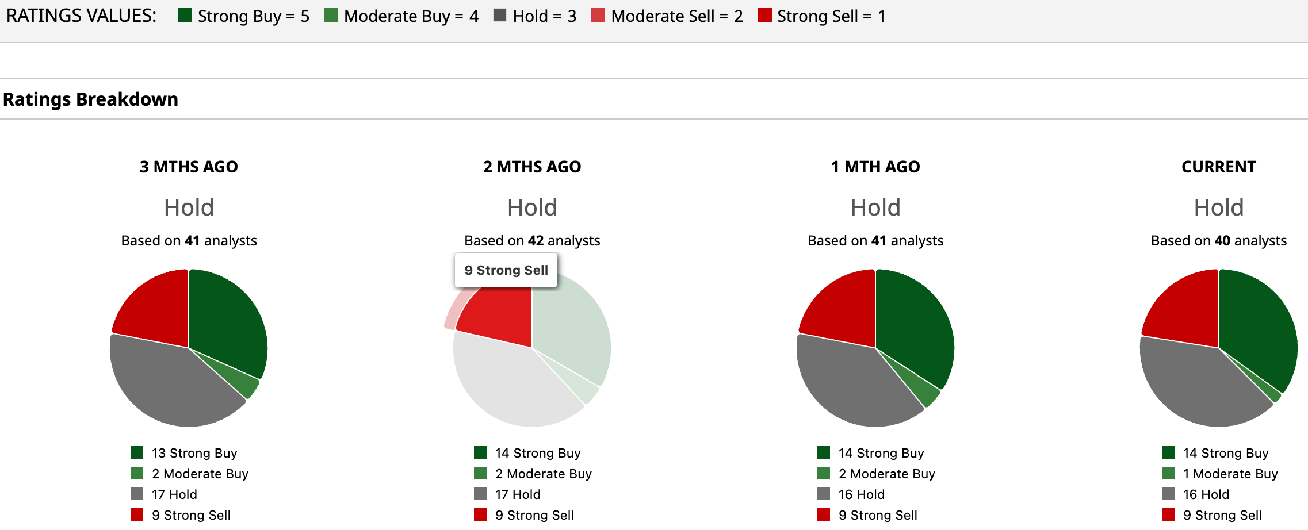Image resolution: width=1308 pixels, height=530 pixels.
Task: Click the CURRENT column heading
Action: (1218, 167)
